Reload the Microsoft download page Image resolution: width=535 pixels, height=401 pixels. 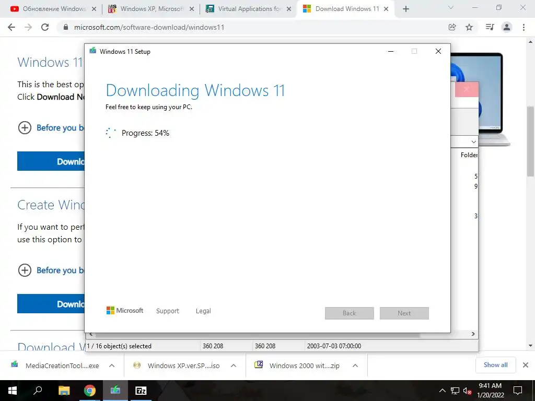tap(45, 27)
